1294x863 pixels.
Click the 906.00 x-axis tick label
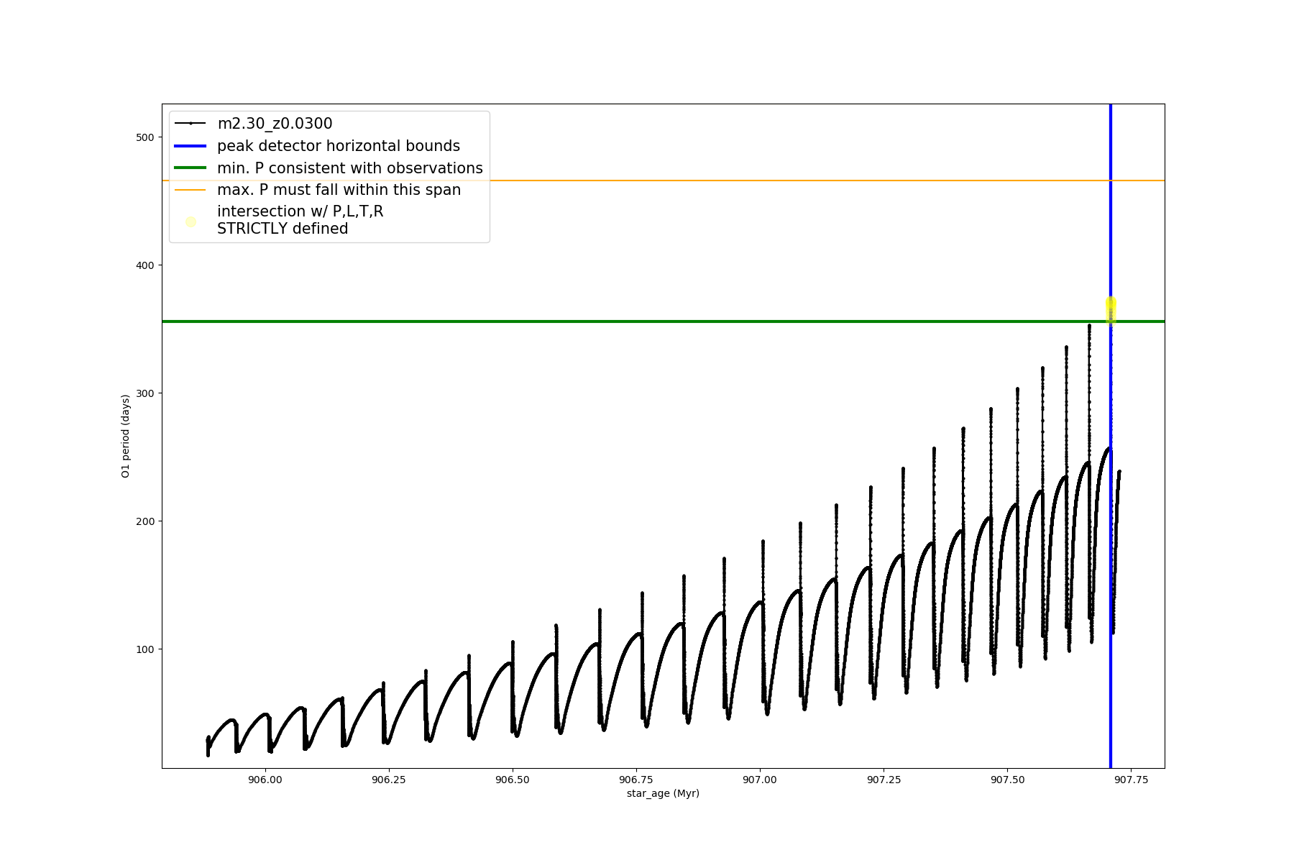click(265, 780)
